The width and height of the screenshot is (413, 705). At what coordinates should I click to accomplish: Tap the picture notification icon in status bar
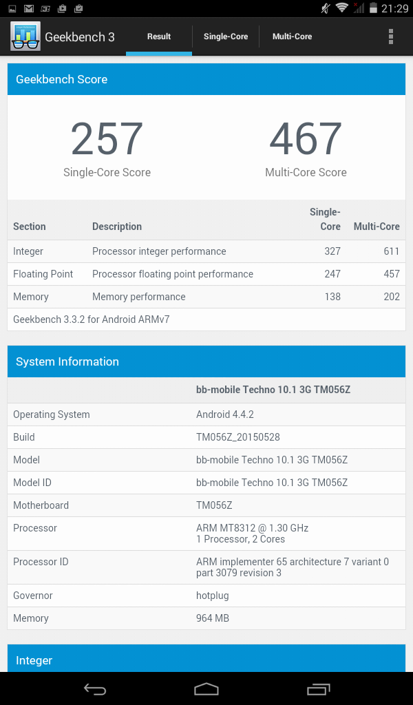[12, 8]
